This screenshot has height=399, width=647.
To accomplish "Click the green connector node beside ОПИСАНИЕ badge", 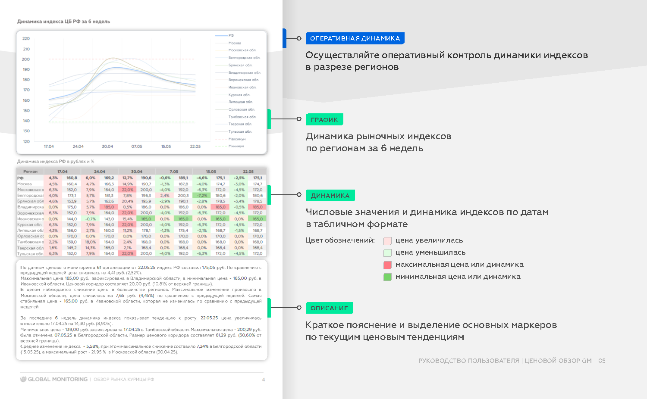I will pyautogui.click(x=299, y=308).
